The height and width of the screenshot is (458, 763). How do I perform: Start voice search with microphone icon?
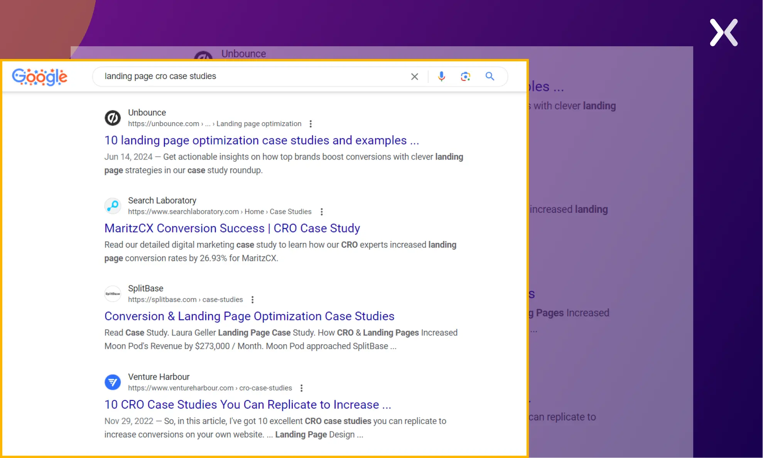click(441, 76)
